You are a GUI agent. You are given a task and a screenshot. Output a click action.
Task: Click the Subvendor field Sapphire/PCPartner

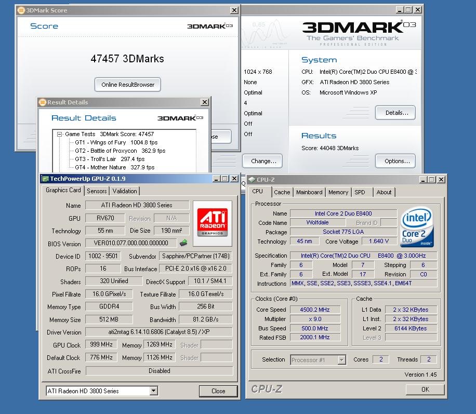[x=196, y=256]
